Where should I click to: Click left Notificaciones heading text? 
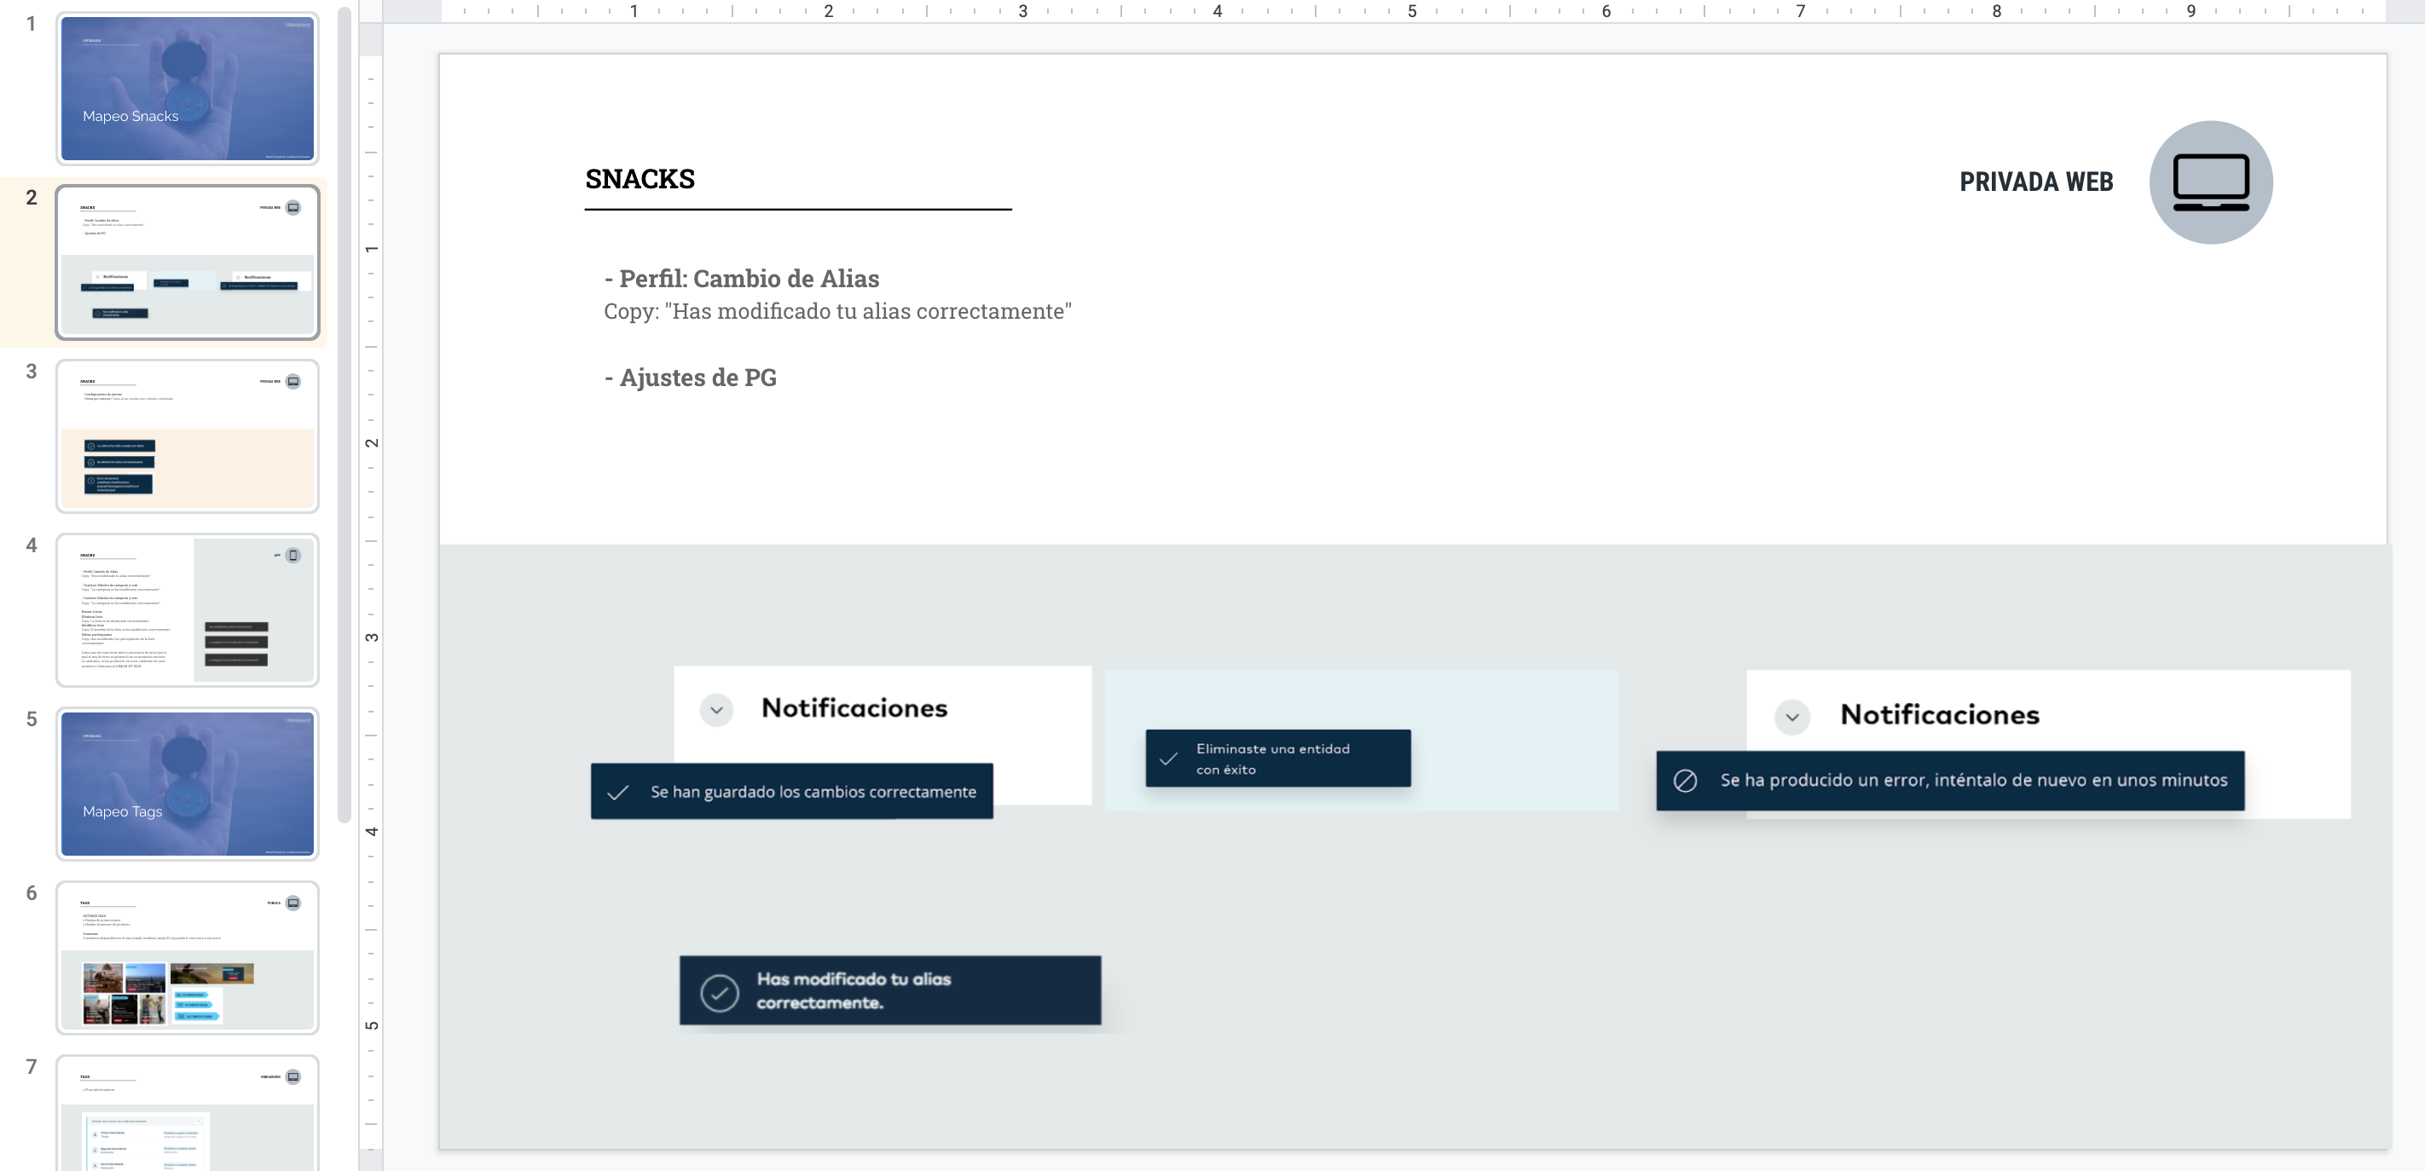pyautogui.click(x=854, y=708)
